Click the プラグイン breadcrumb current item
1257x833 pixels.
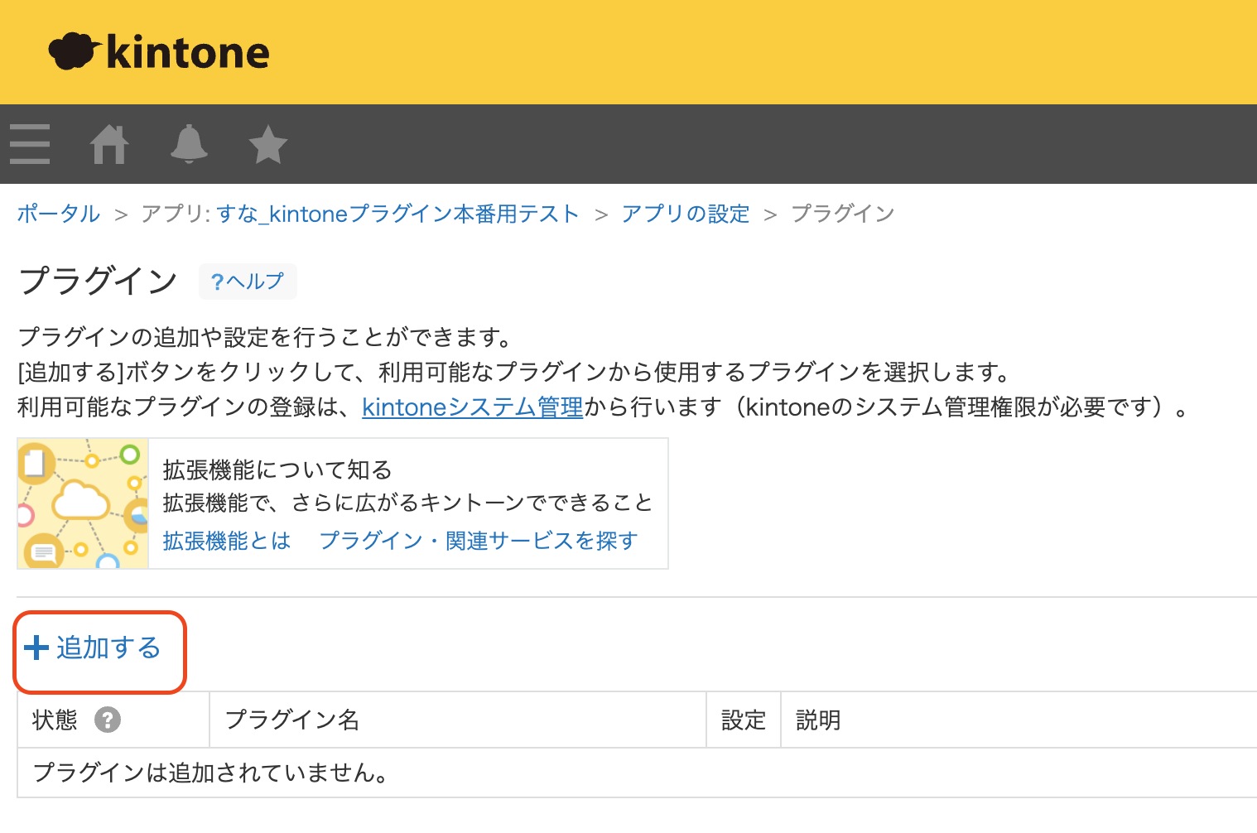843,214
